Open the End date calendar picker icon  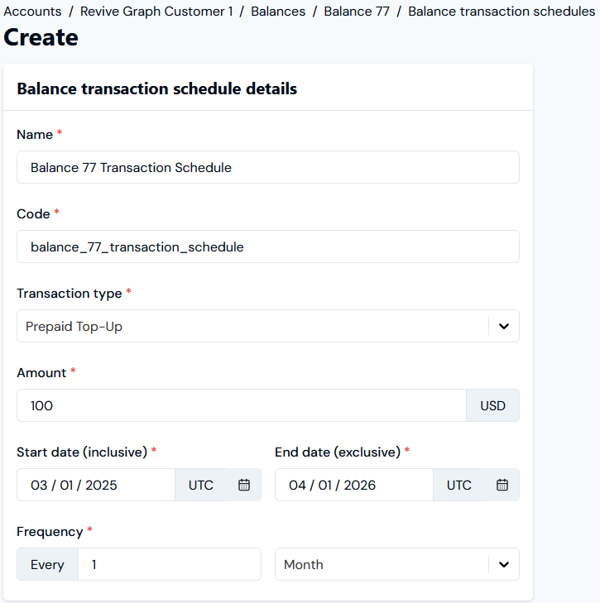click(502, 485)
